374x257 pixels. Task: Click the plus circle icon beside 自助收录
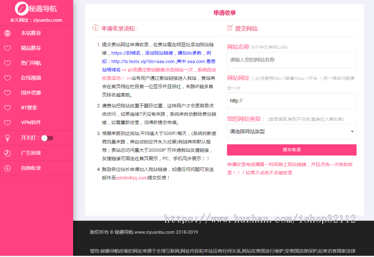point(7,168)
